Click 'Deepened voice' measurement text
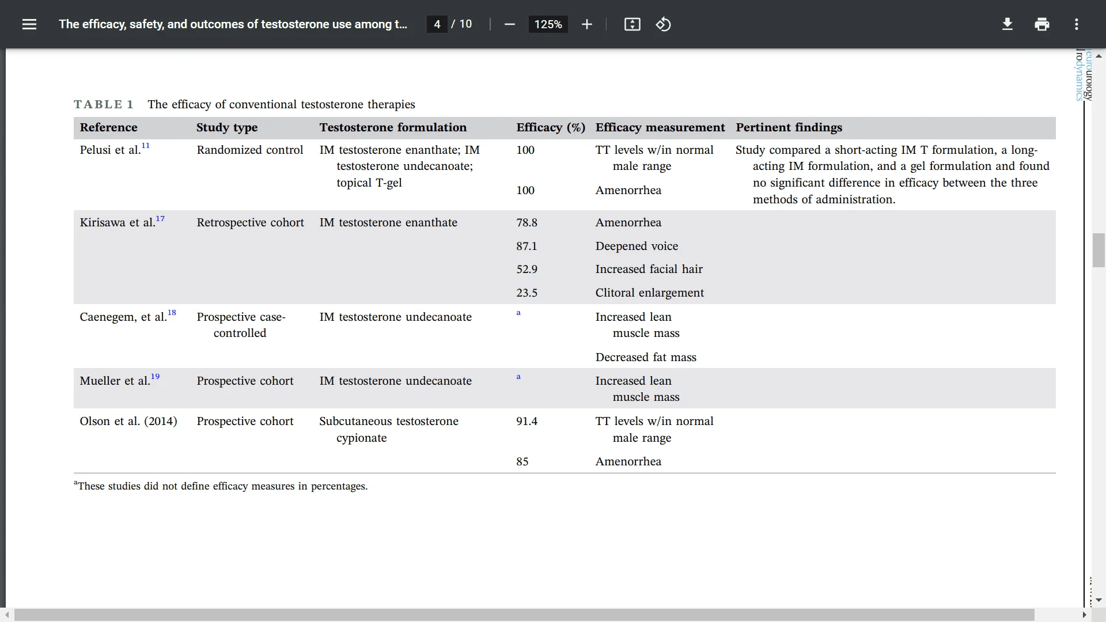The height and width of the screenshot is (622, 1106). [x=637, y=246]
